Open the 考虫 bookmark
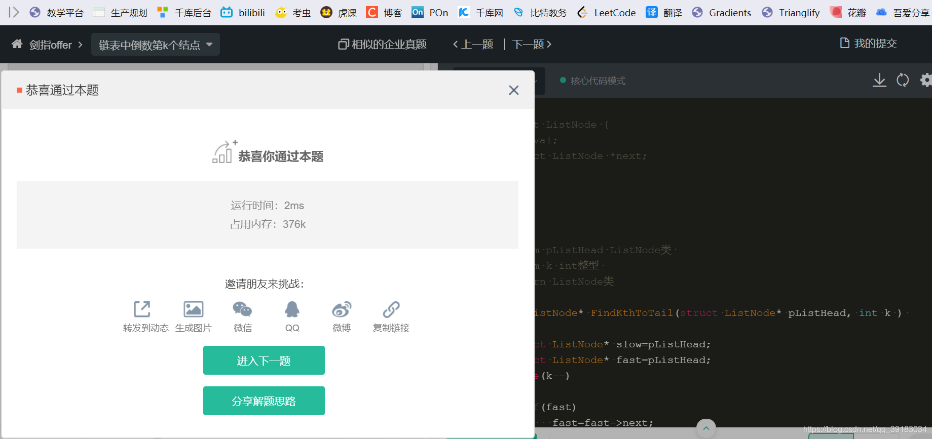Image resolution: width=932 pixels, height=439 pixels. coord(293,13)
